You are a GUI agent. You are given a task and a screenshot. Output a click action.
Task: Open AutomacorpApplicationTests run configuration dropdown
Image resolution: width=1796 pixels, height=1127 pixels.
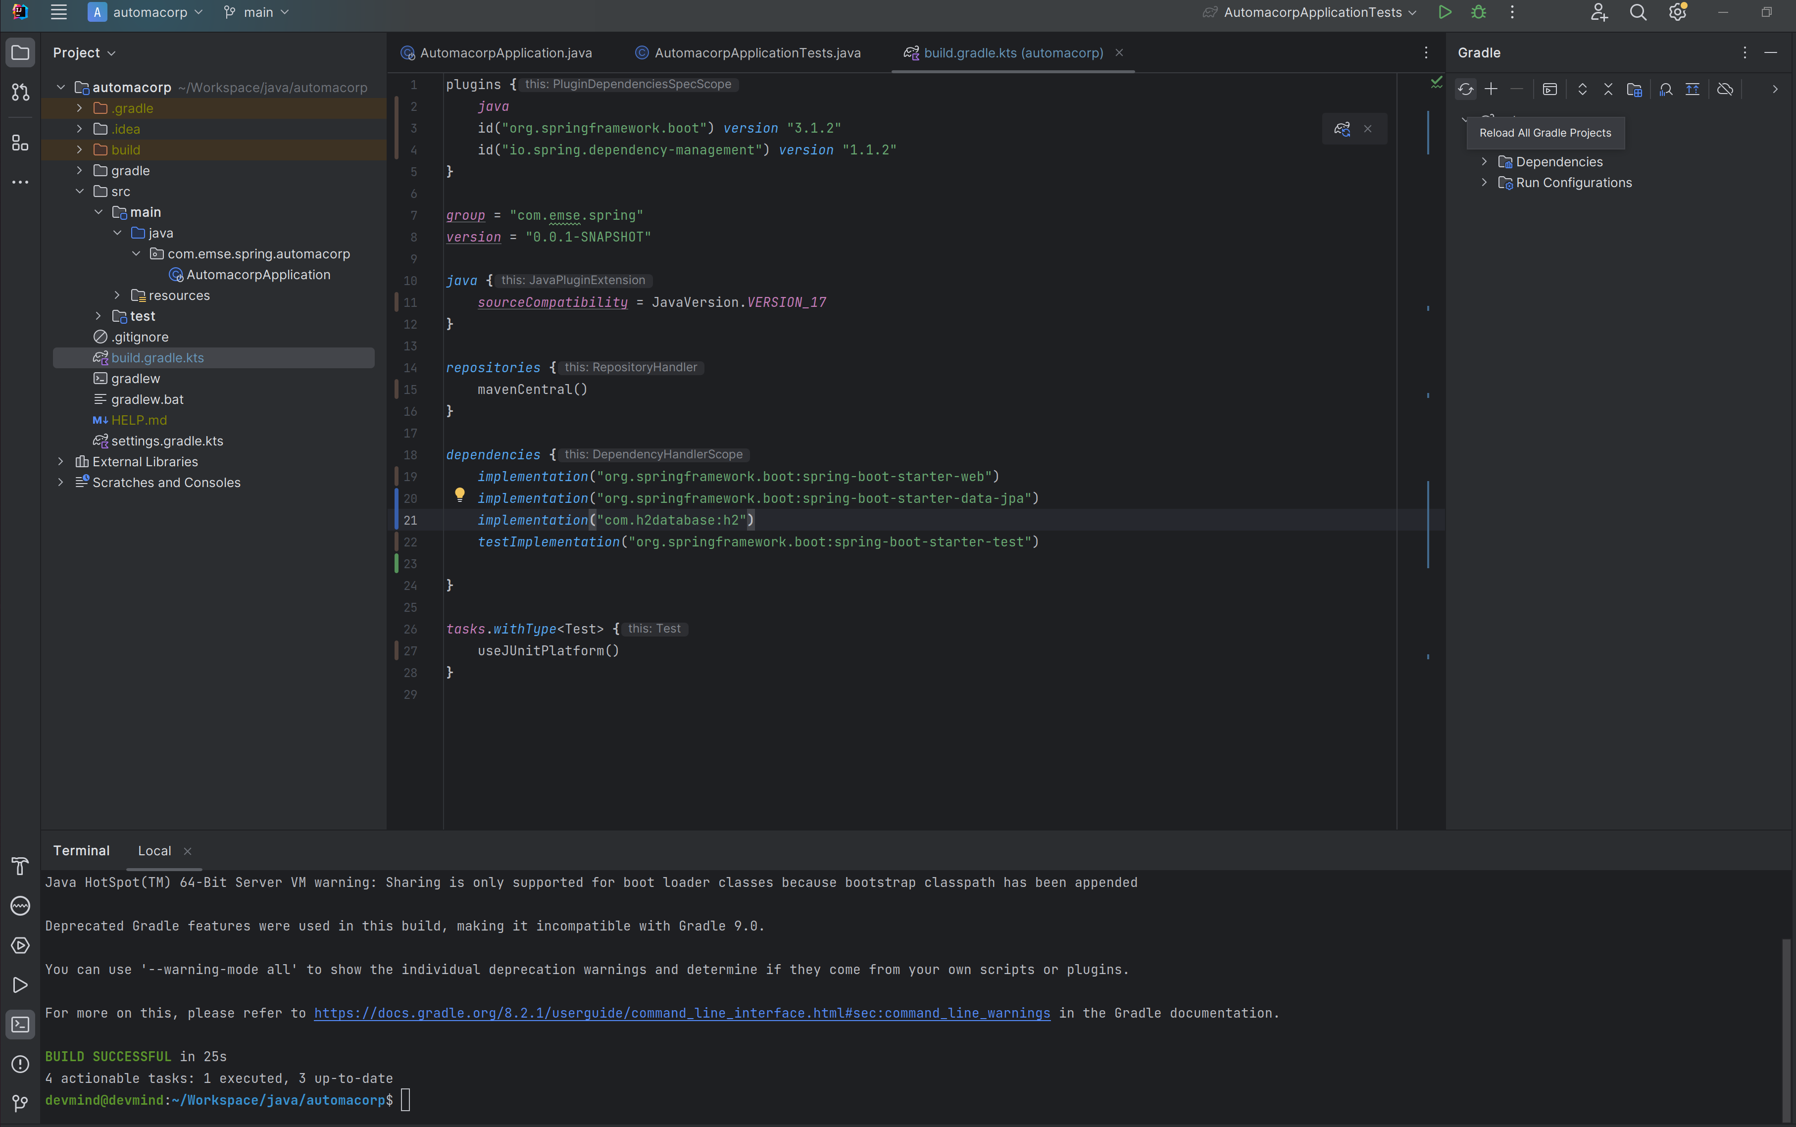pos(1310,12)
